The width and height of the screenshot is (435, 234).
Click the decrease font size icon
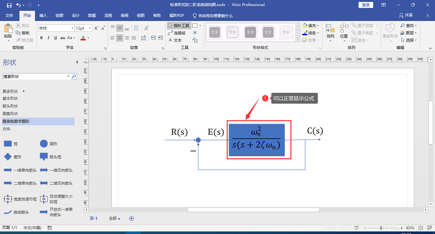tap(103, 28)
